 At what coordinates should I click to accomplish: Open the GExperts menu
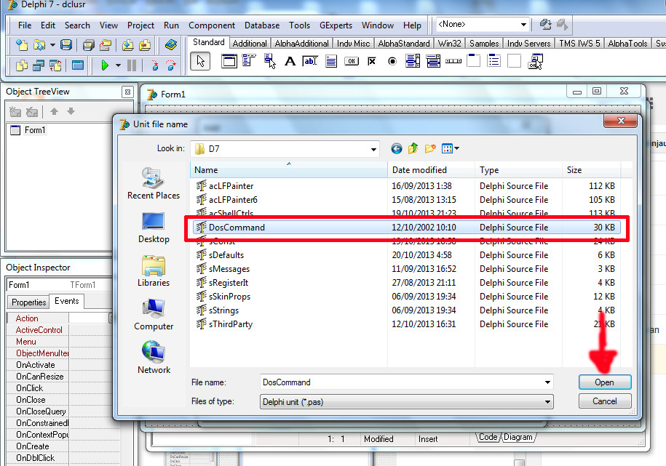point(336,25)
